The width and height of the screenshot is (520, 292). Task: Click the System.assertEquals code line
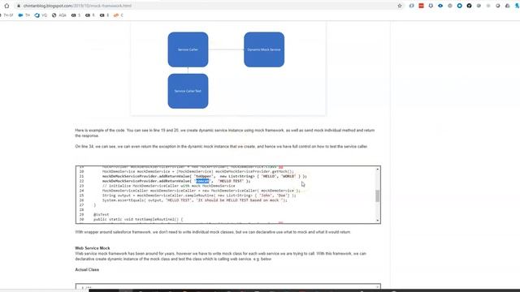point(195,200)
